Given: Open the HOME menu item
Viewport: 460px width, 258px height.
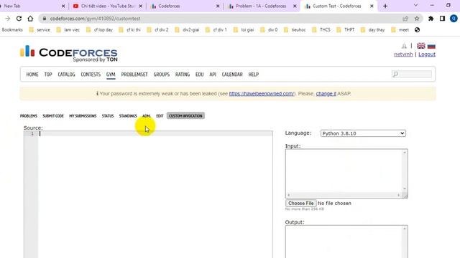Looking at the screenshot, I should click(32, 75).
